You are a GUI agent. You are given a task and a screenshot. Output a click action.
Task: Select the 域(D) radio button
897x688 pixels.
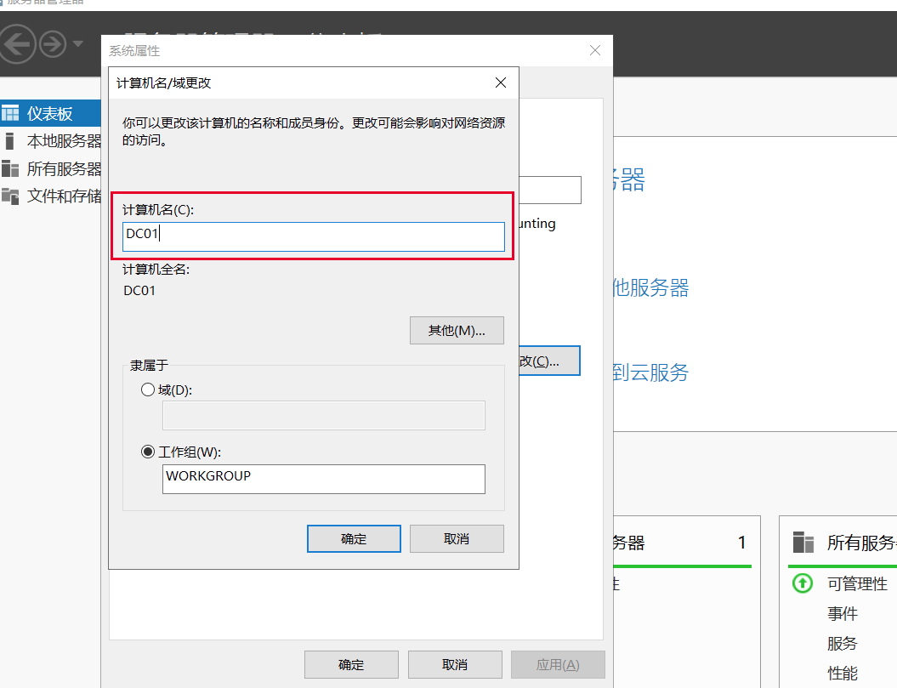click(x=148, y=389)
